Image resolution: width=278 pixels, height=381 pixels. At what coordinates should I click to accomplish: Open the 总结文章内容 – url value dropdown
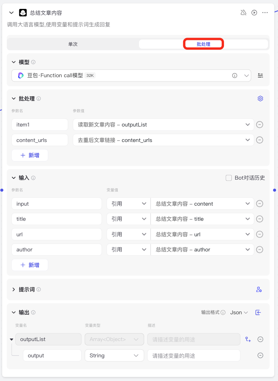(x=202, y=234)
